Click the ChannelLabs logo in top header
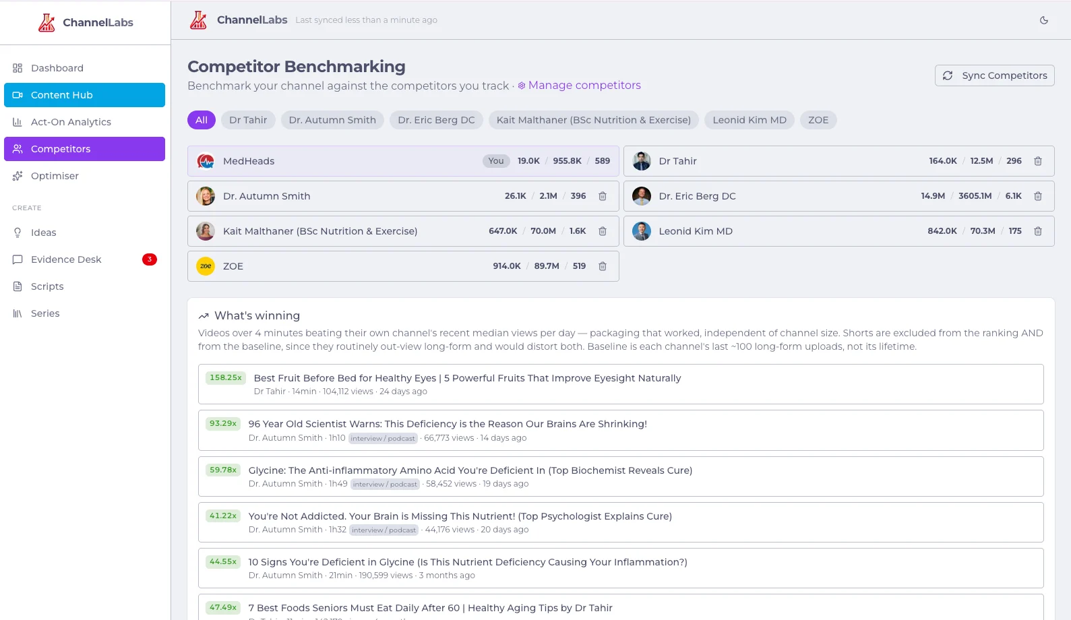 [198, 20]
